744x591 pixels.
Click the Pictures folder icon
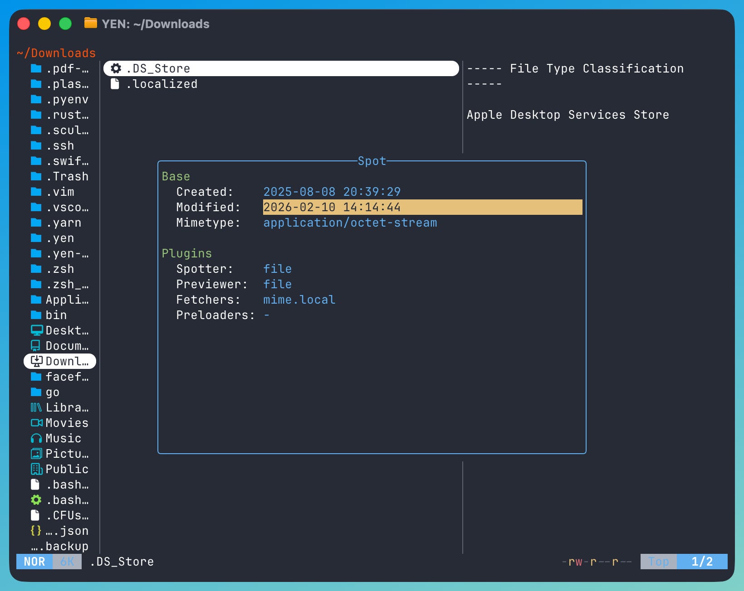point(36,454)
